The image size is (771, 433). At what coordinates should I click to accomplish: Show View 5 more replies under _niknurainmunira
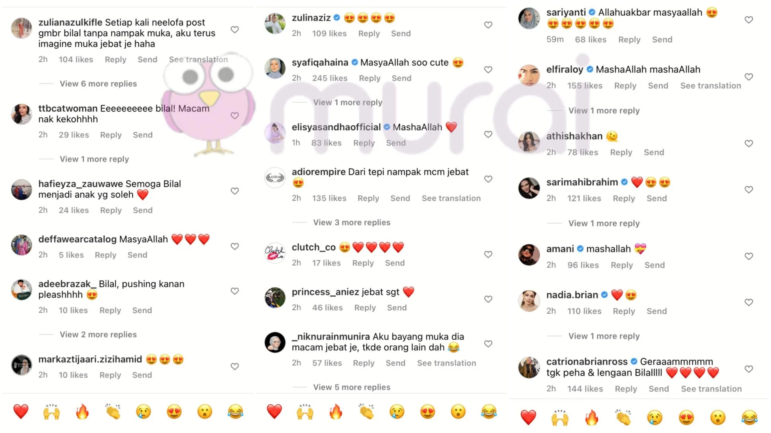click(x=352, y=387)
